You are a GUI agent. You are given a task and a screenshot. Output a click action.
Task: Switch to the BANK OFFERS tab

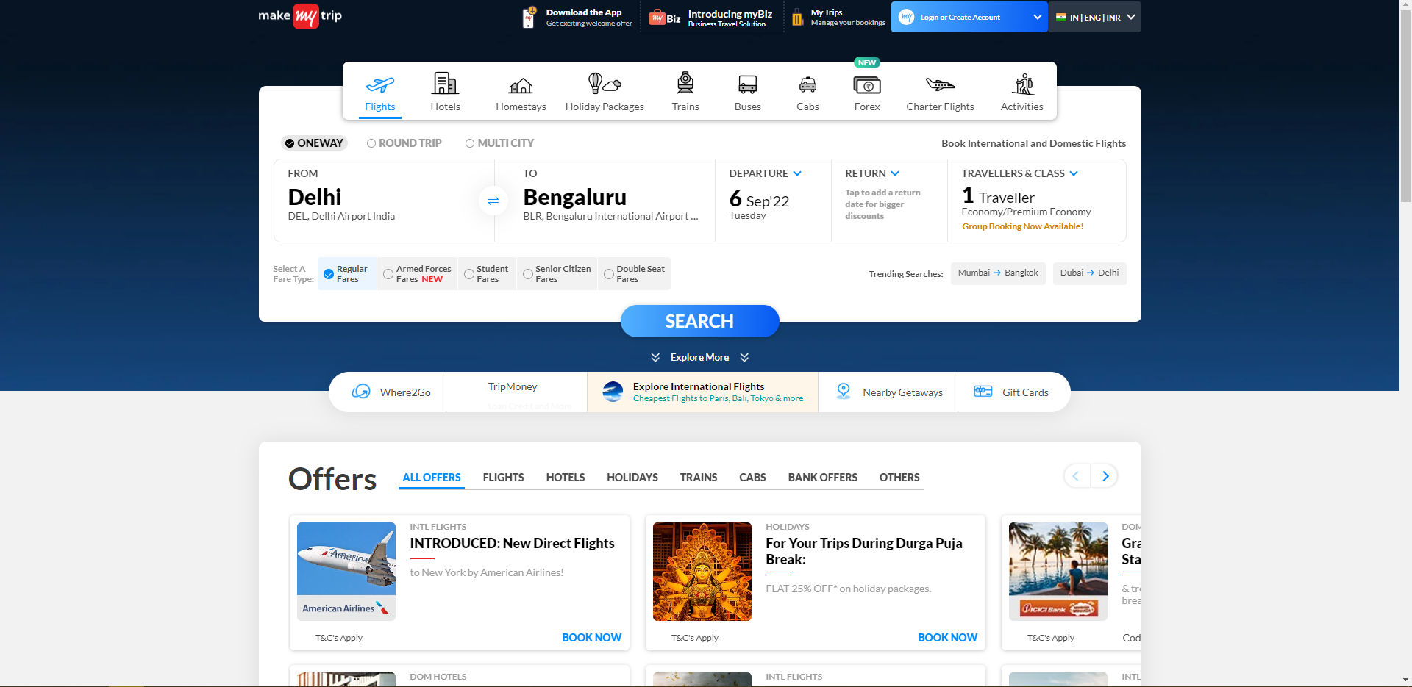(822, 477)
